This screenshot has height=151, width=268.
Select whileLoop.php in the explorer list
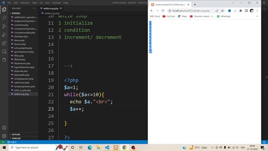(21, 94)
